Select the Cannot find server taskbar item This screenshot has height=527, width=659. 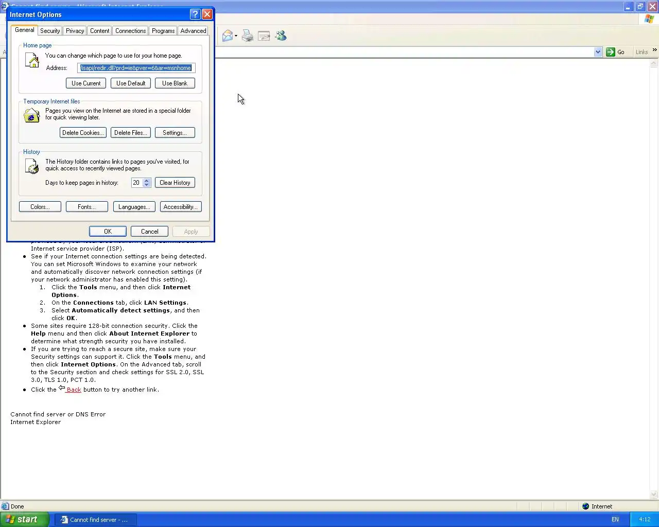[x=95, y=520]
